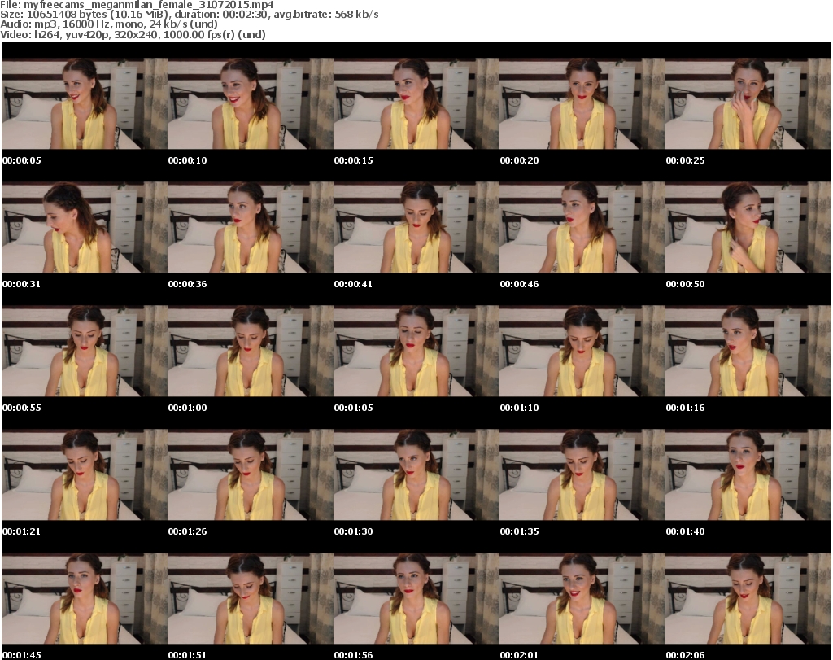Open the frame captured at 00:00:36
Screen dimensions: 833x660
[251, 227]
